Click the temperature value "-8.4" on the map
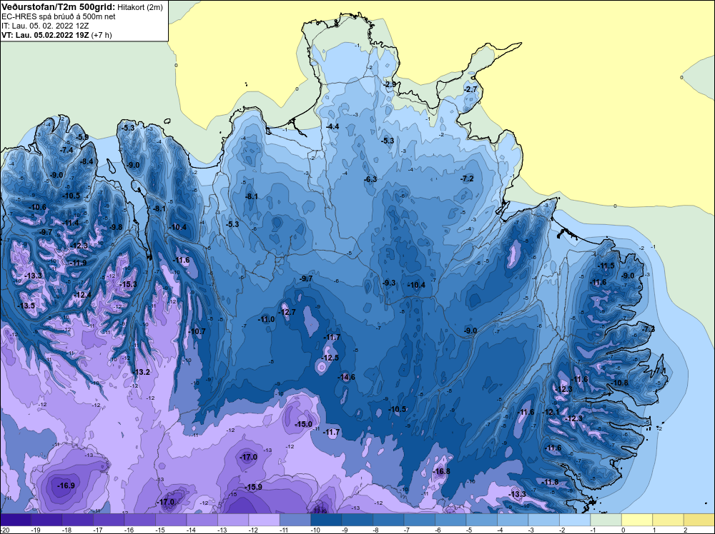Image resolution: width=715 pixels, height=534 pixels. pos(87,161)
